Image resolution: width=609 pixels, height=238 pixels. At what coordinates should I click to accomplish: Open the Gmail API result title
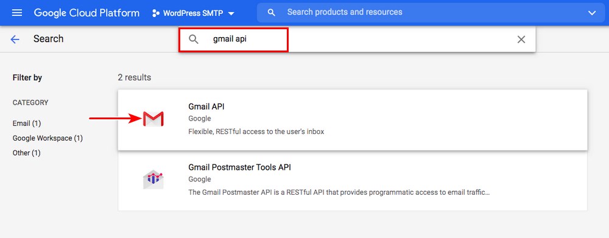point(206,107)
